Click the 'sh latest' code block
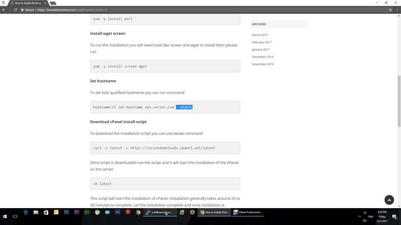Image resolution: width=401 pixels, height=225 pixels. [165, 184]
